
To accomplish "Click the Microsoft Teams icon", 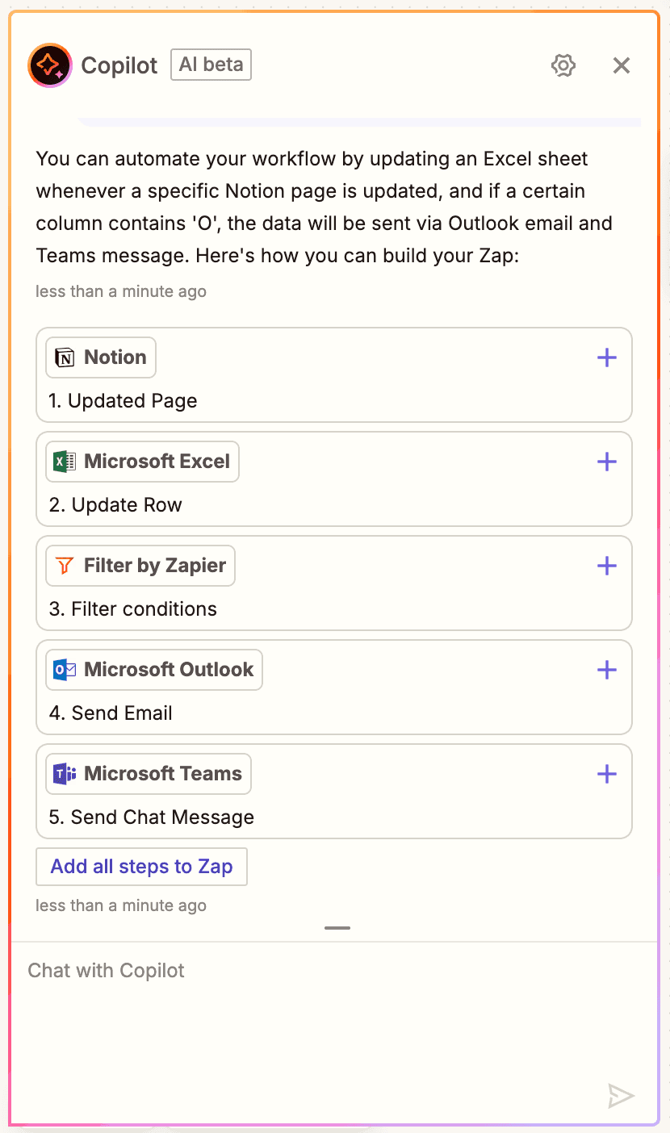I will click(x=65, y=774).
